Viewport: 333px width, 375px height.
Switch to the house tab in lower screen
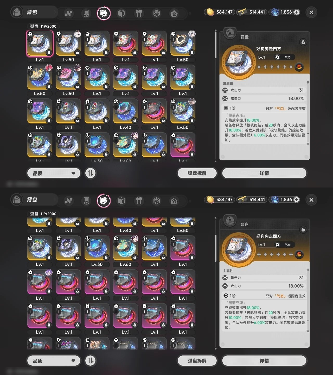pos(174,201)
